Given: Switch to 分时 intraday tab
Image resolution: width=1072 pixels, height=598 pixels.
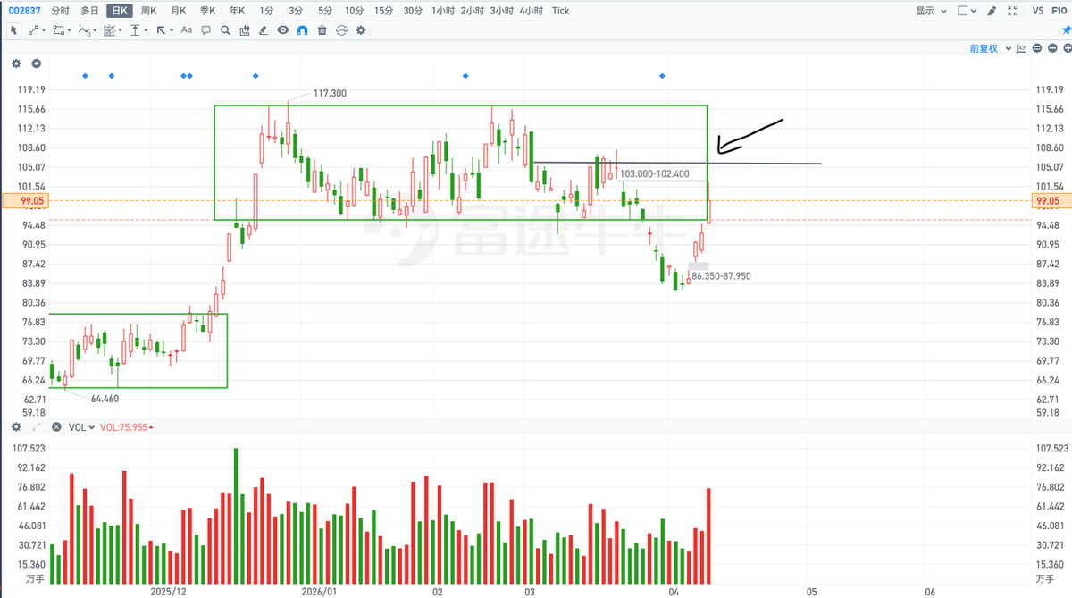Looking at the screenshot, I should pos(60,11).
